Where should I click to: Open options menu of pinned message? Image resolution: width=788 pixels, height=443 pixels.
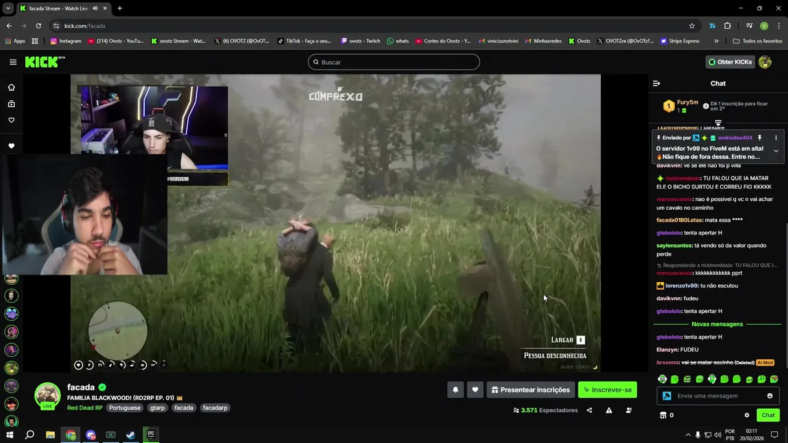[x=776, y=138]
